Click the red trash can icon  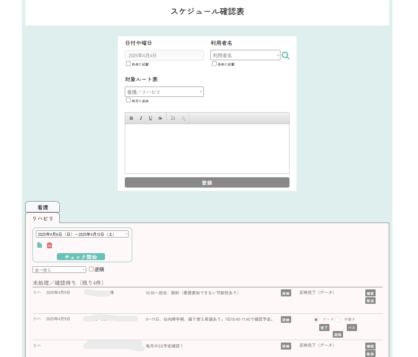coord(49,245)
